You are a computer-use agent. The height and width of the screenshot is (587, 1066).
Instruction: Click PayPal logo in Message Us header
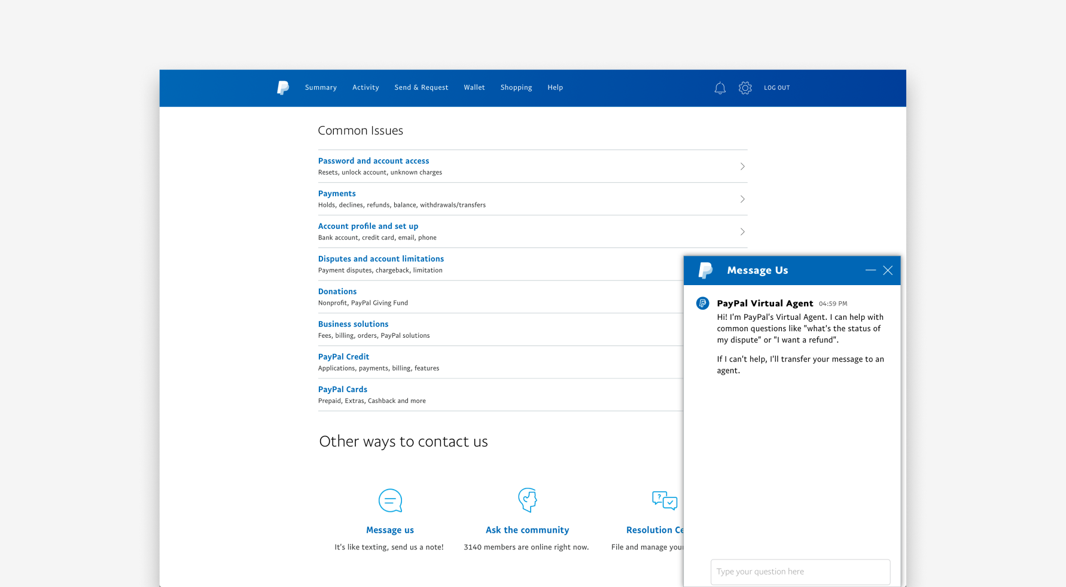tap(706, 270)
